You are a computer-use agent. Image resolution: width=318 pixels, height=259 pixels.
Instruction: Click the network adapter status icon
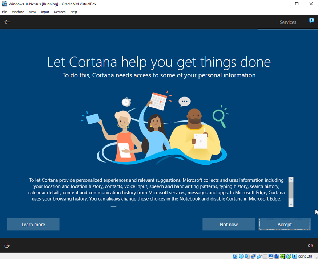tap(253, 256)
